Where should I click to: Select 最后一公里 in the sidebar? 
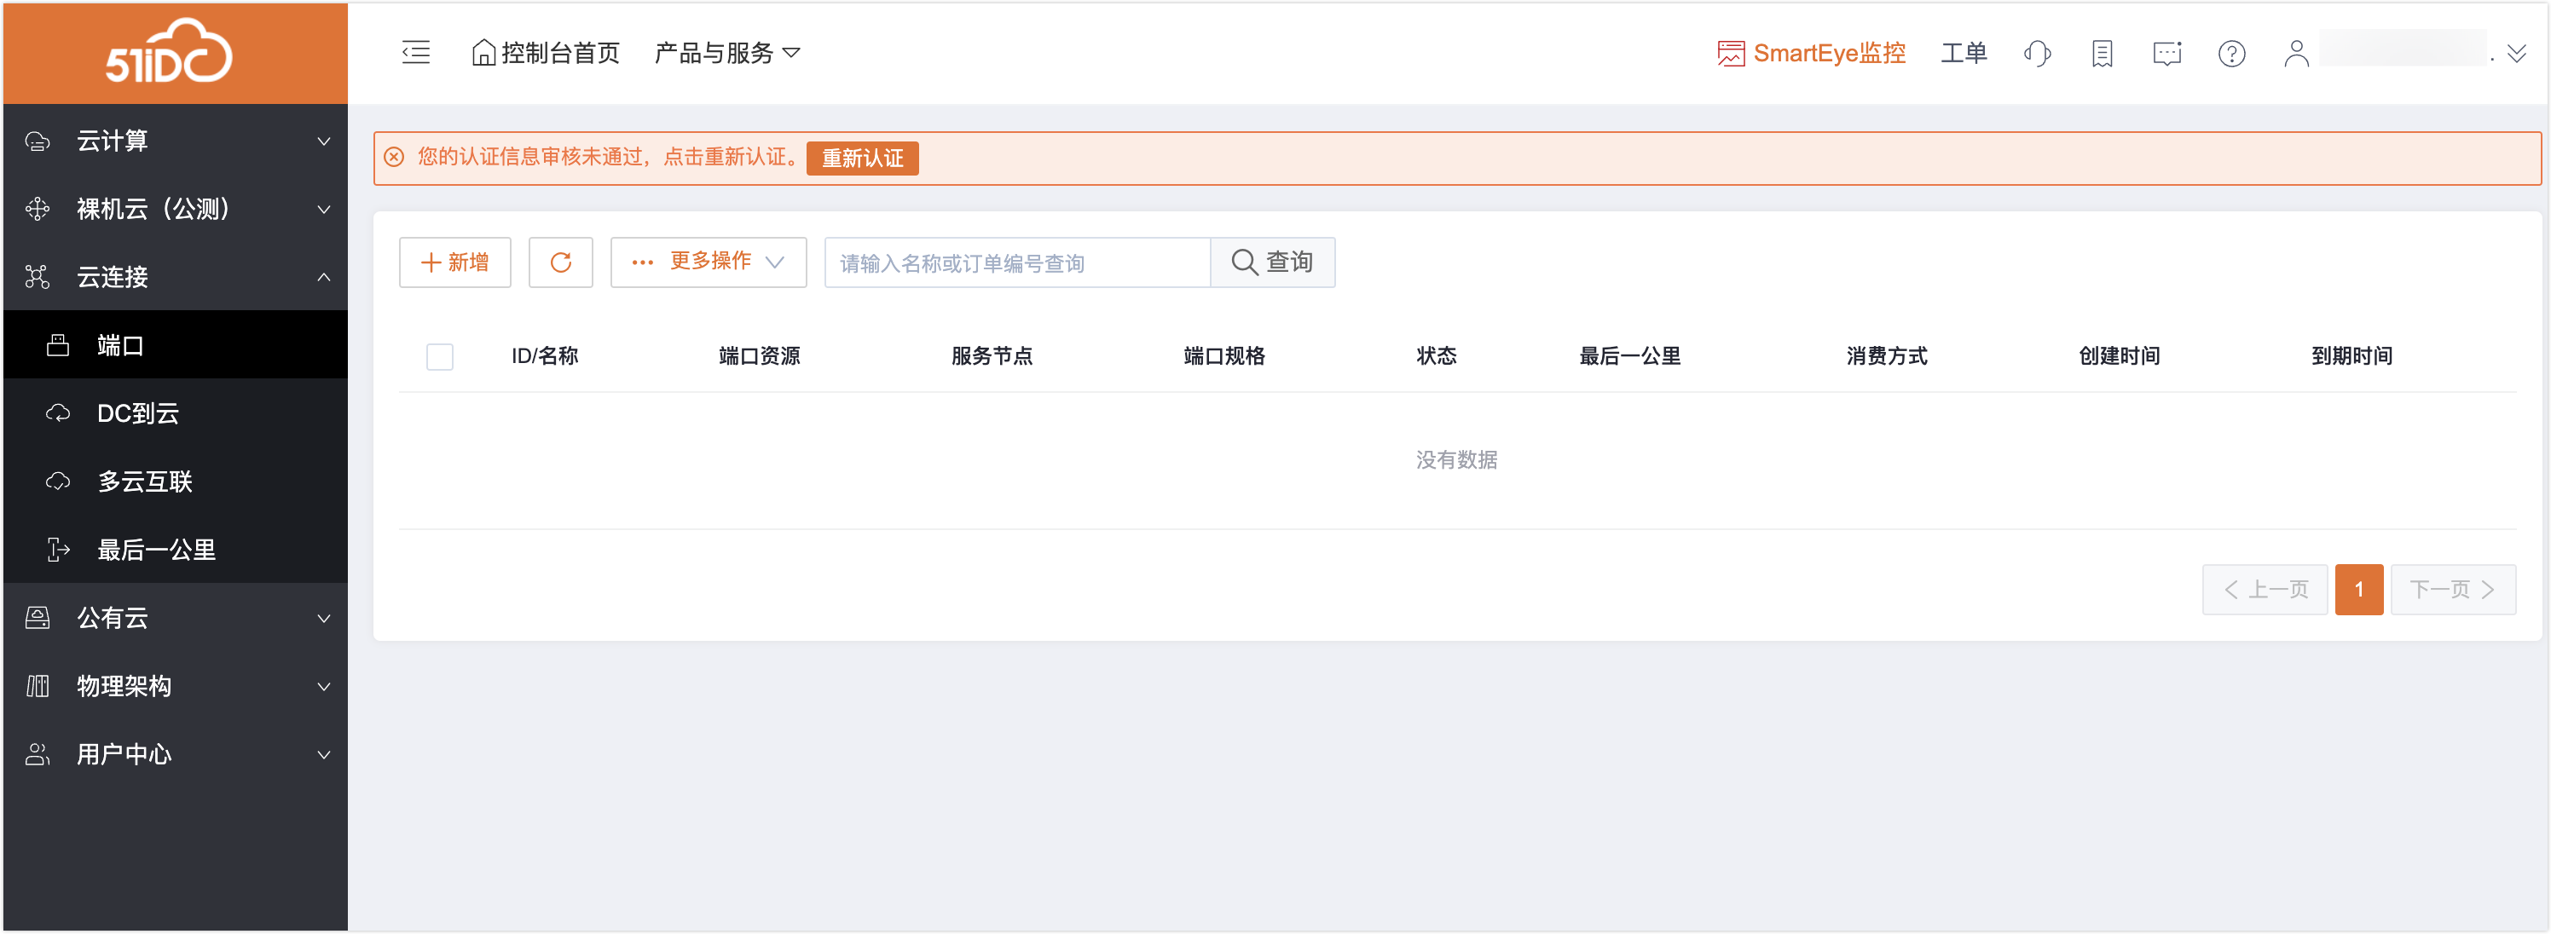tap(157, 551)
